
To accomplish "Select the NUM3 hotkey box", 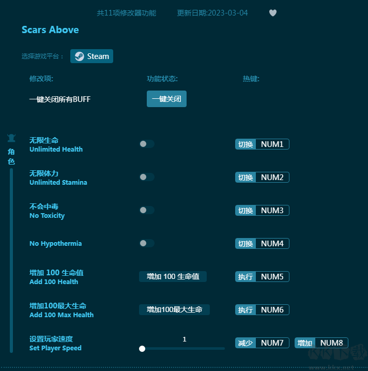I will point(272,211).
